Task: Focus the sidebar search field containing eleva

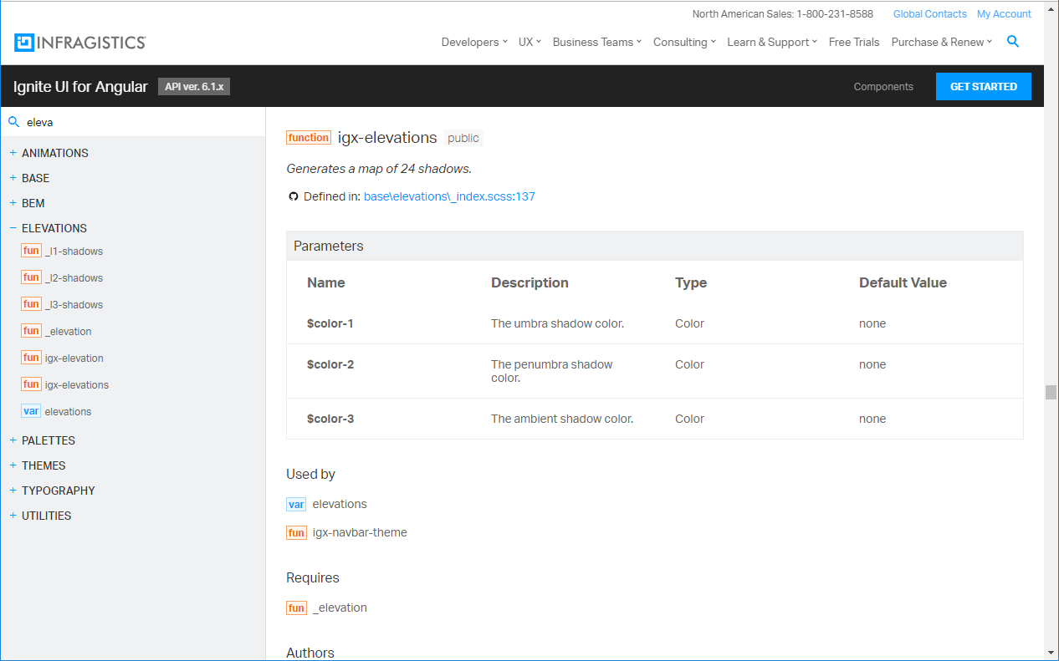Action: tap(132, 122)
